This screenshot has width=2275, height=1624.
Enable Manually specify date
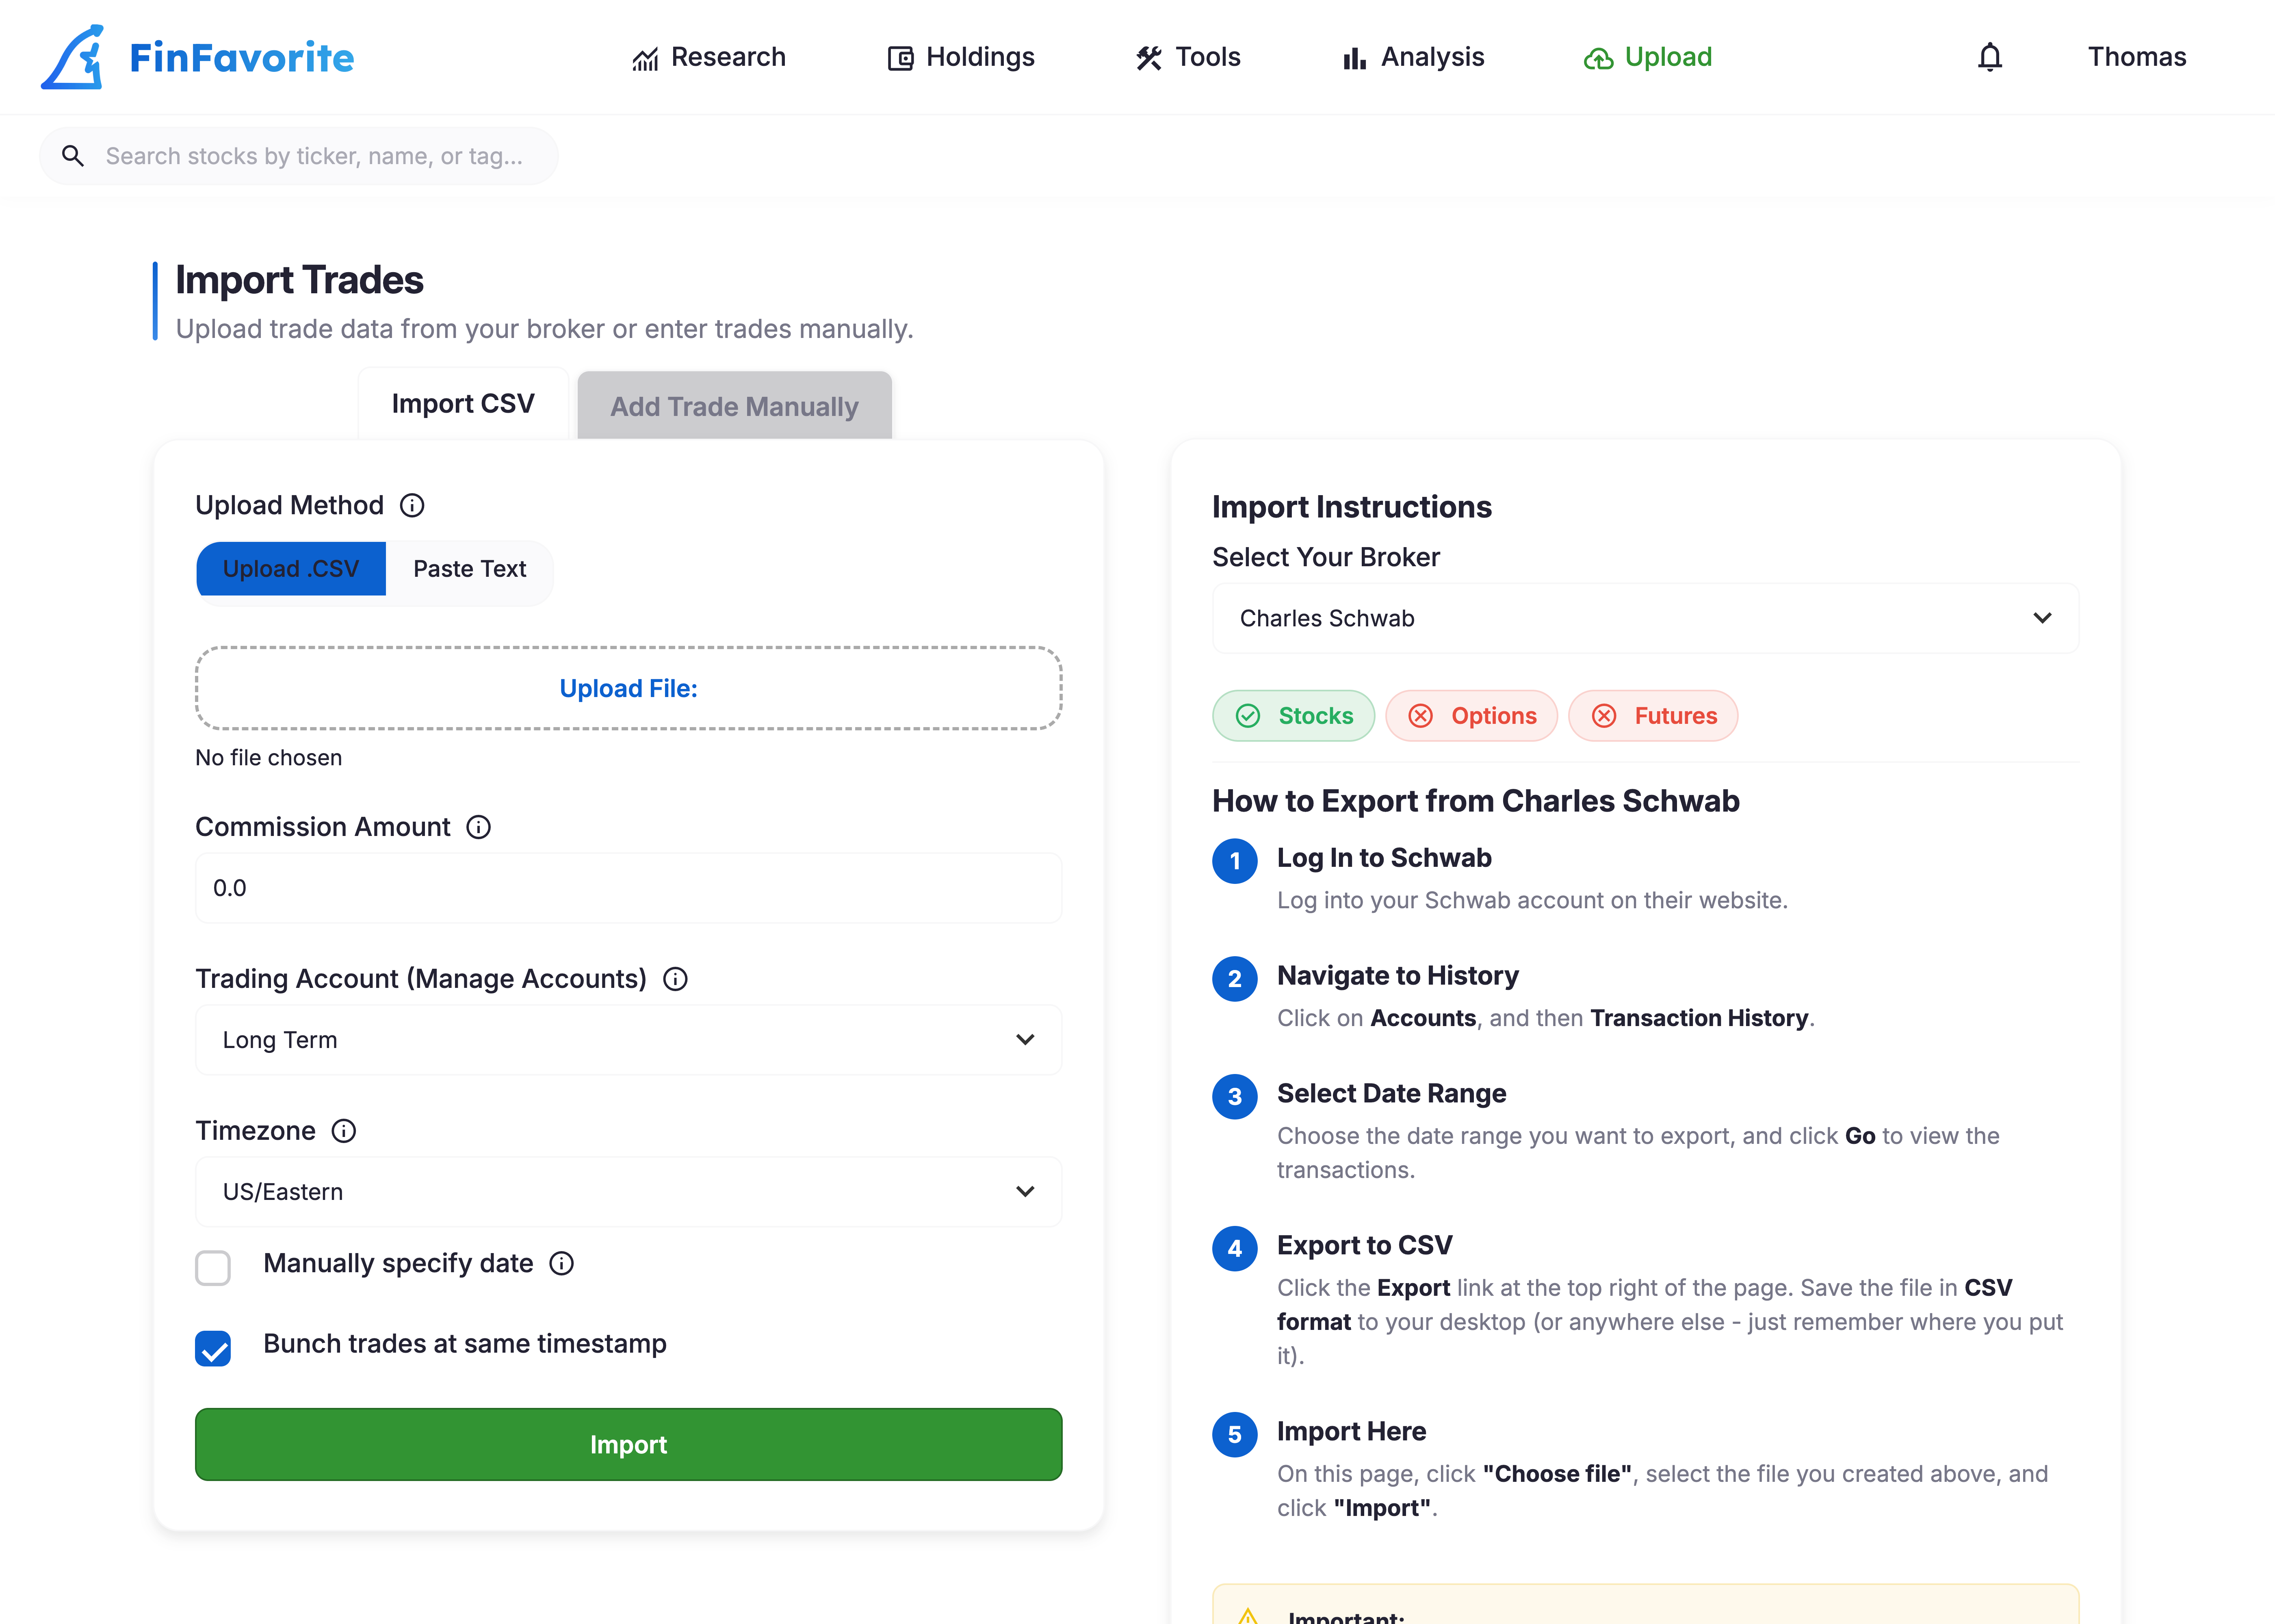click(213, 1267)
